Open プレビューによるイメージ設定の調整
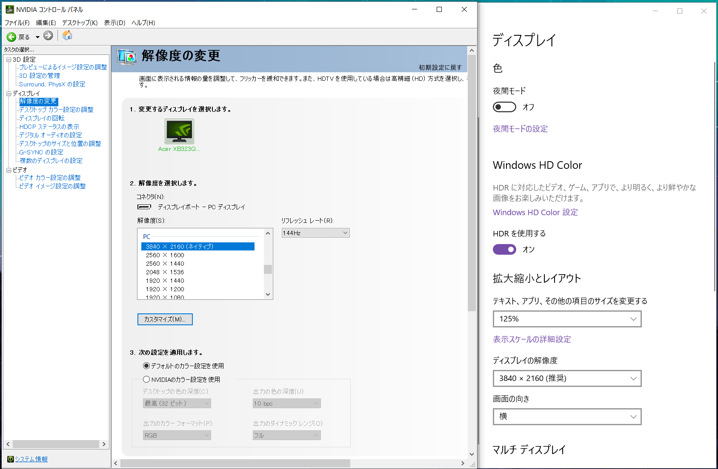 tap(63, 67)
